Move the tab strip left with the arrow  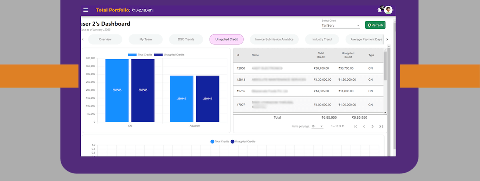pos(83,39)
